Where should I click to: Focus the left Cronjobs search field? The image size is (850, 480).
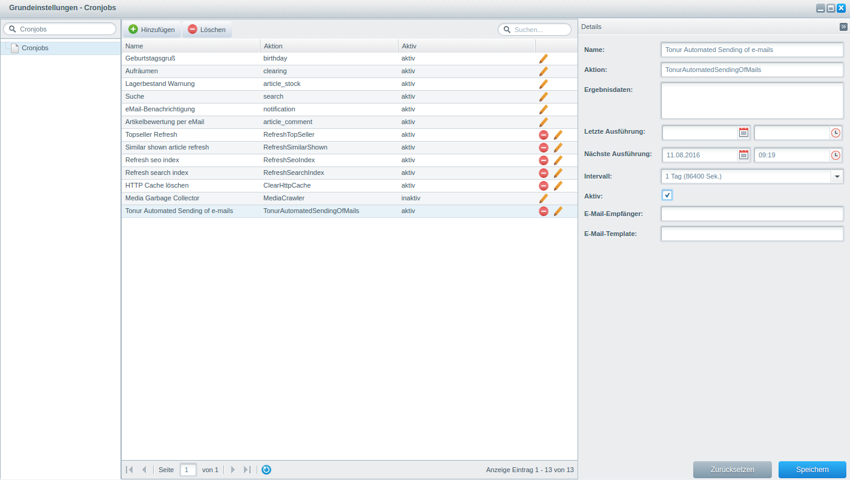pos(59,29)
